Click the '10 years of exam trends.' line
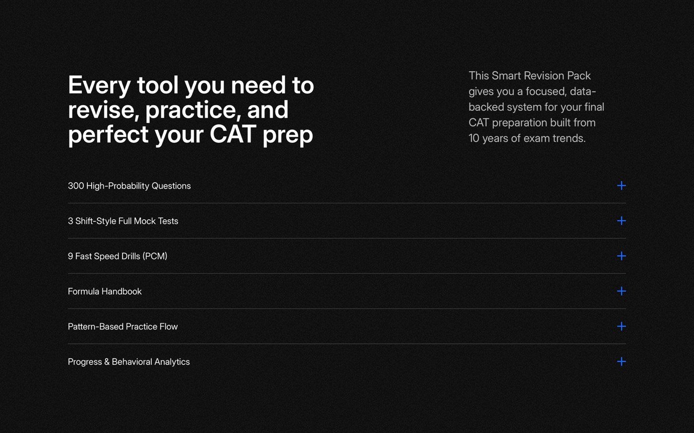Screen dimensions: 694x433 [527, 138]
